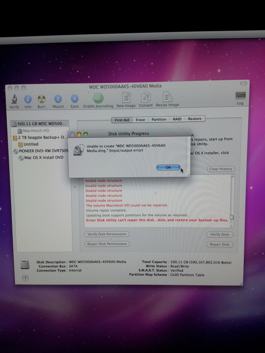The image size is (265, 353).
Task: Click the Burn toolbar icon
Action: tap(42, 99)
